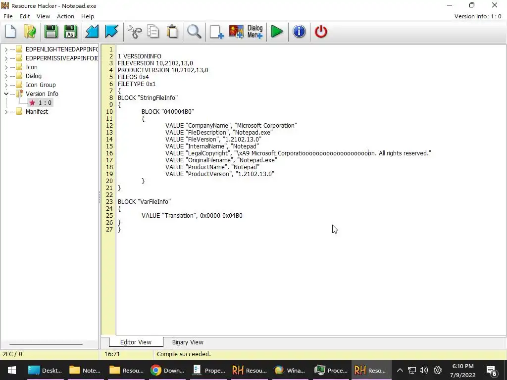
Task: Click the OriginalFilename value line
Action: (221, 160)
